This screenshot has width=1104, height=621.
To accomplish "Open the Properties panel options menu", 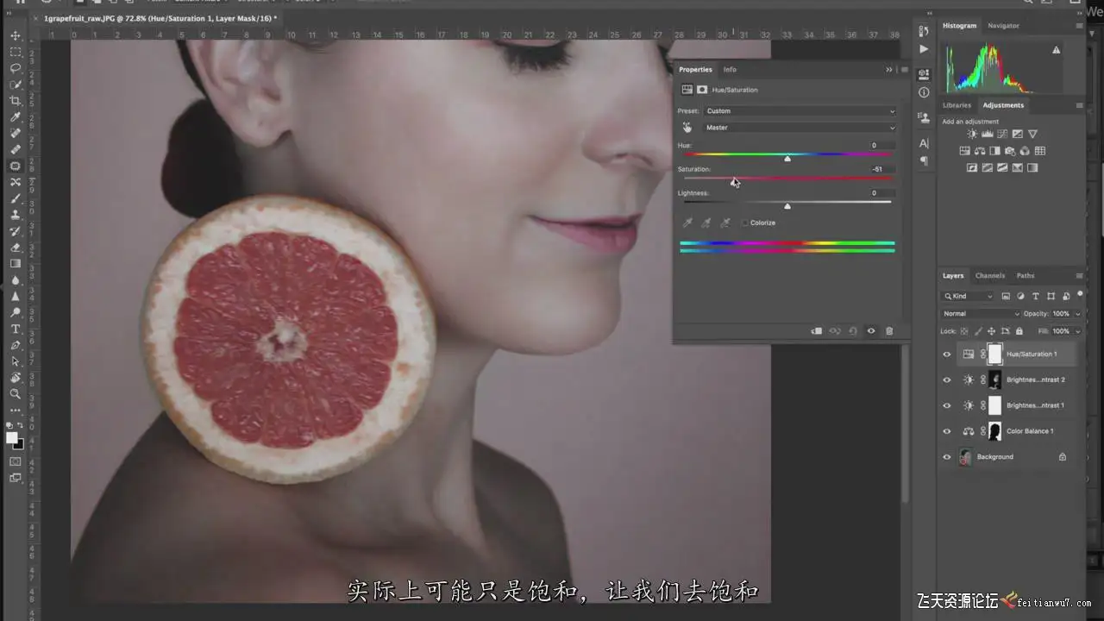I will 904,70.
